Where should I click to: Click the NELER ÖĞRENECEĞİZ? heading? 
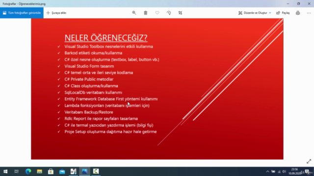106,38
